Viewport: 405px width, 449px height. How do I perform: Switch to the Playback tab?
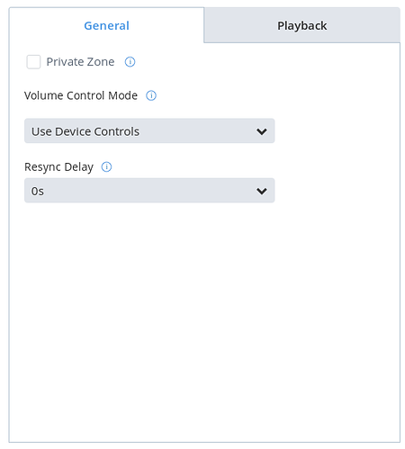click(x=301, y=25)
